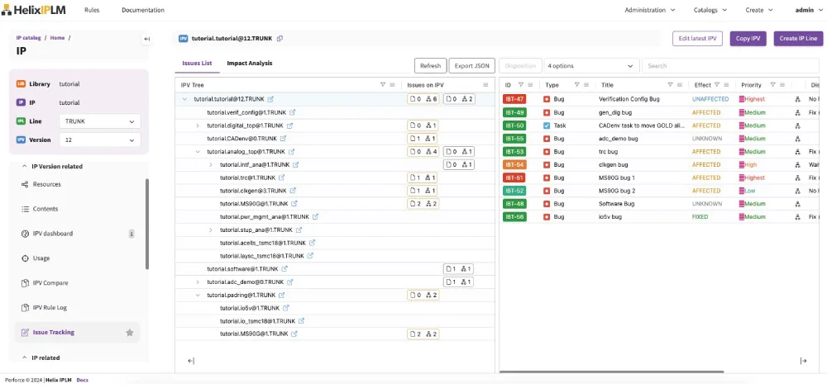Viewport: 827px width, 388px height.
Task: Open Issues on IPV column menu
Action: (x=485, y=85)
